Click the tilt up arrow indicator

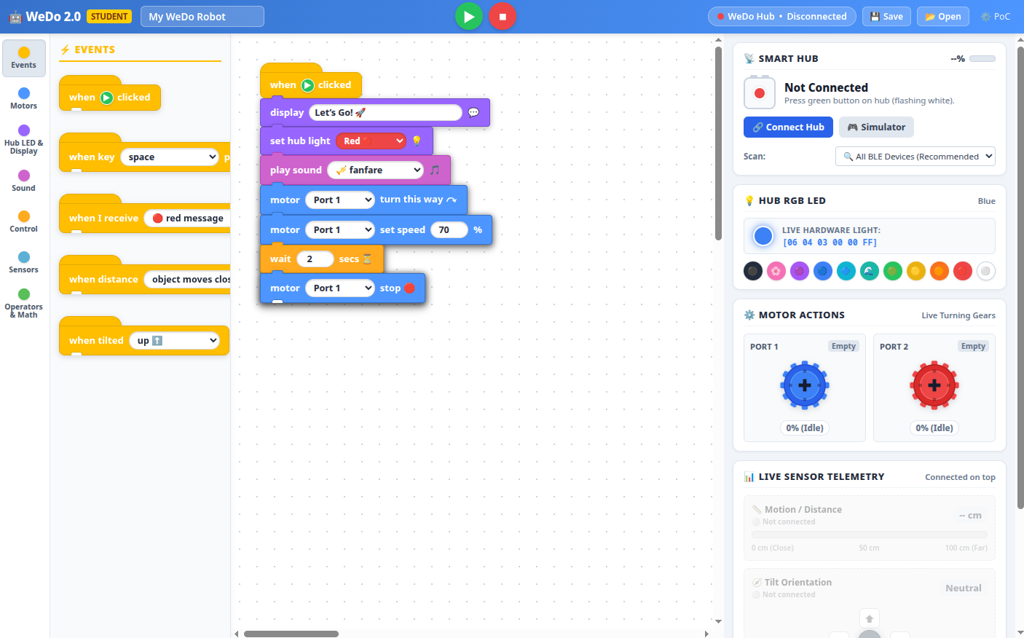tap(870, 618)
